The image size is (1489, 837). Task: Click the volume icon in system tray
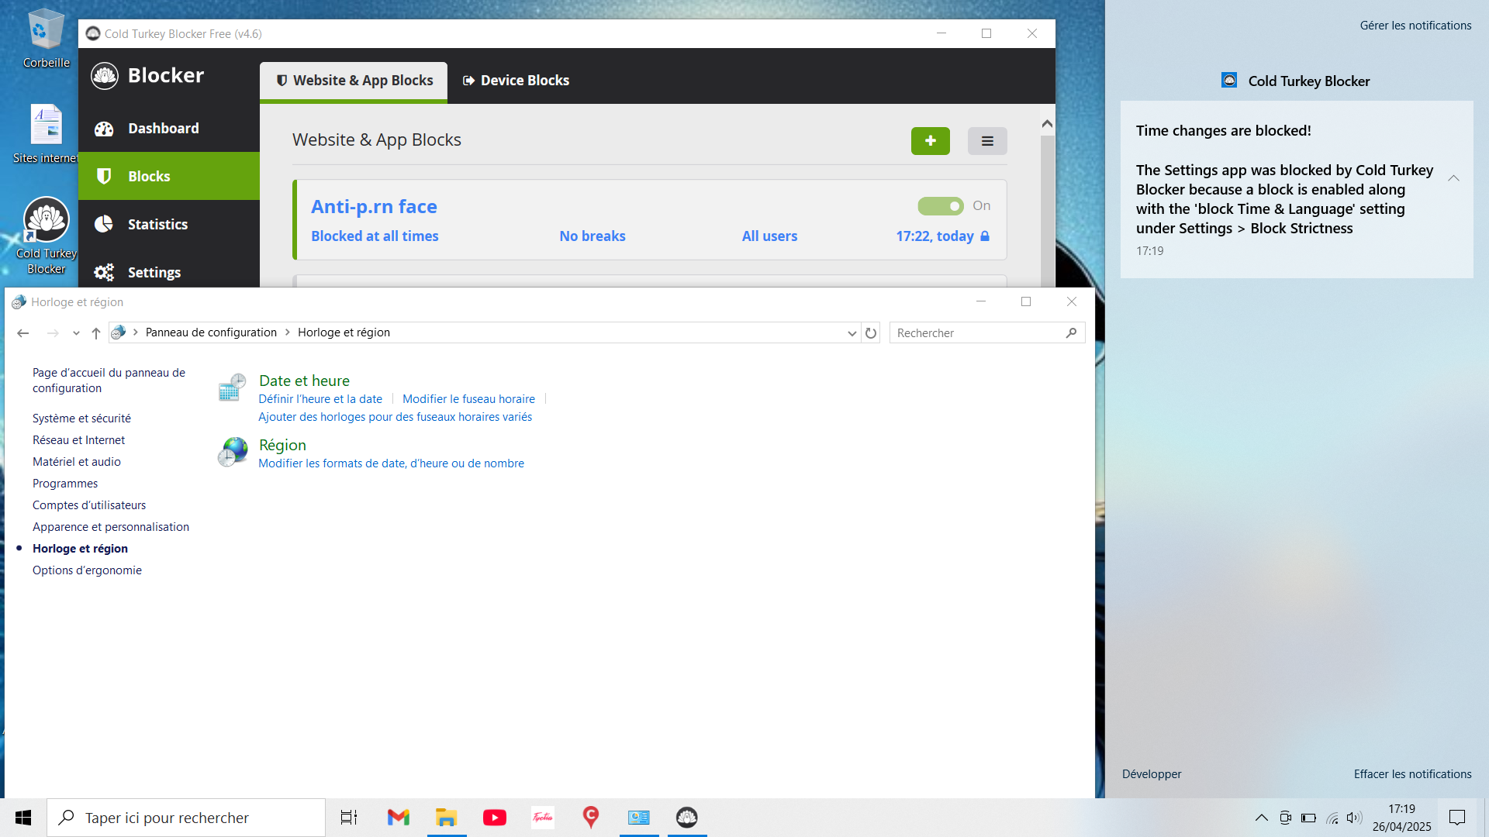tap(1354, 818)
